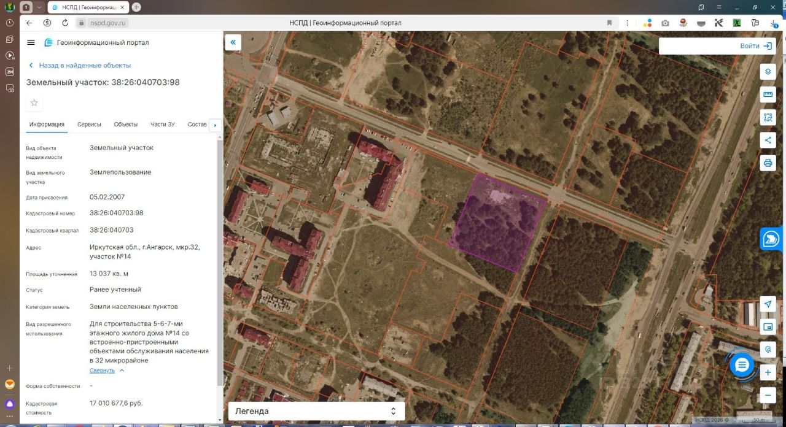786x427 pixels.
Task: Click Назад в найденные объекты link
Action: coord(79,65)
